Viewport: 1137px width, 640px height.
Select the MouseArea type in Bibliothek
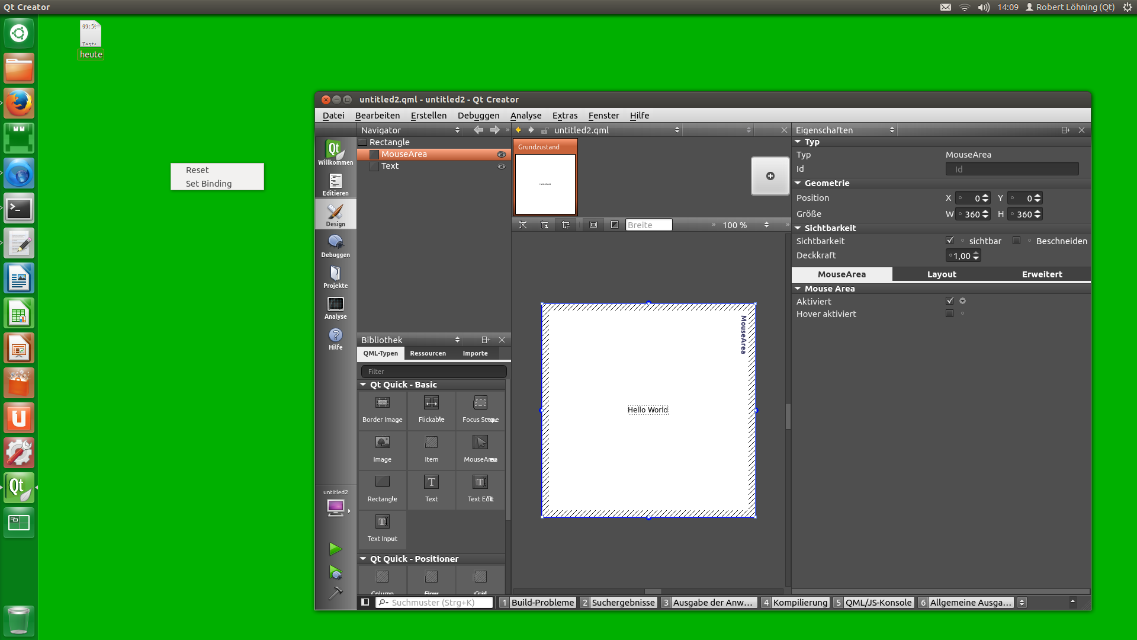pyautogui.click(x=480, y=448)
